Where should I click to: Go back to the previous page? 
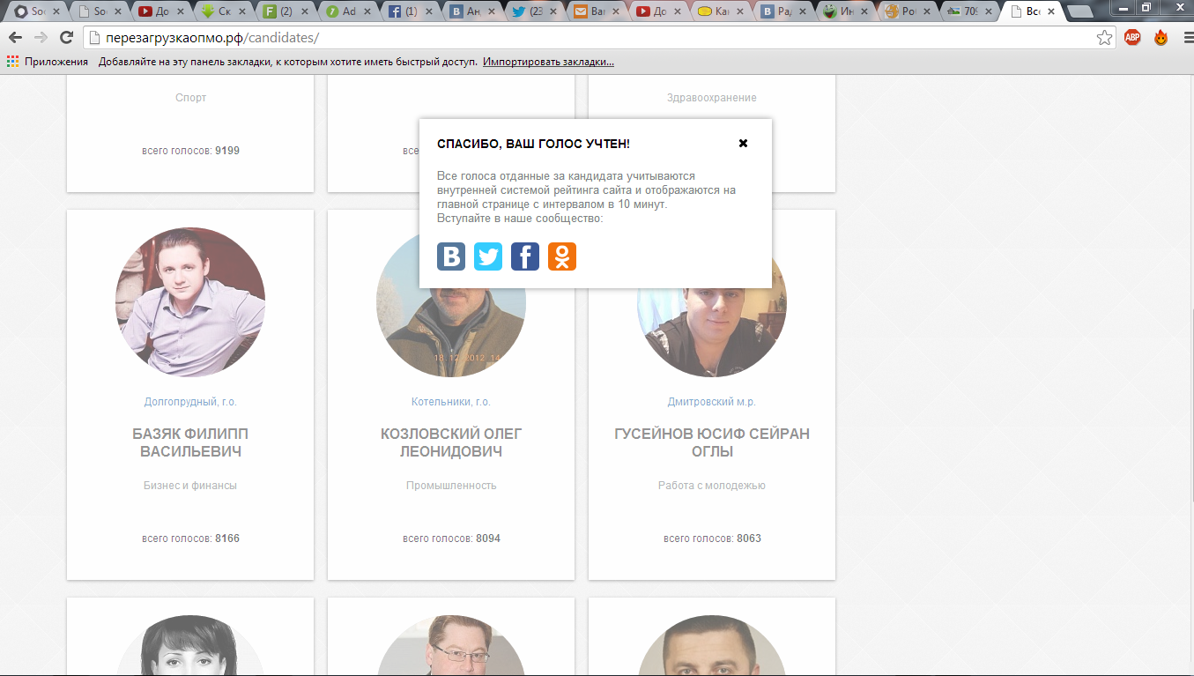coord(15,38)
